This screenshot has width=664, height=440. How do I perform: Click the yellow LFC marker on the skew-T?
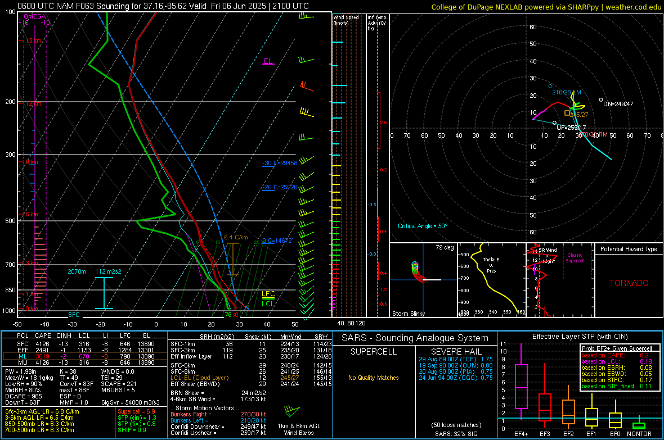point(268,294)
